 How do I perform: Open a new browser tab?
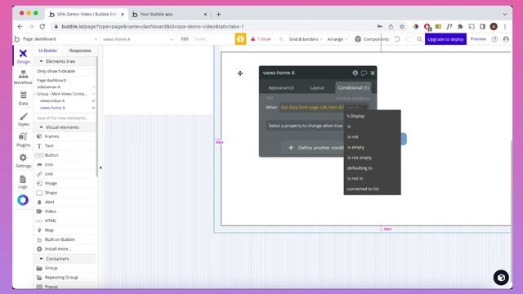tap(218, 15)
